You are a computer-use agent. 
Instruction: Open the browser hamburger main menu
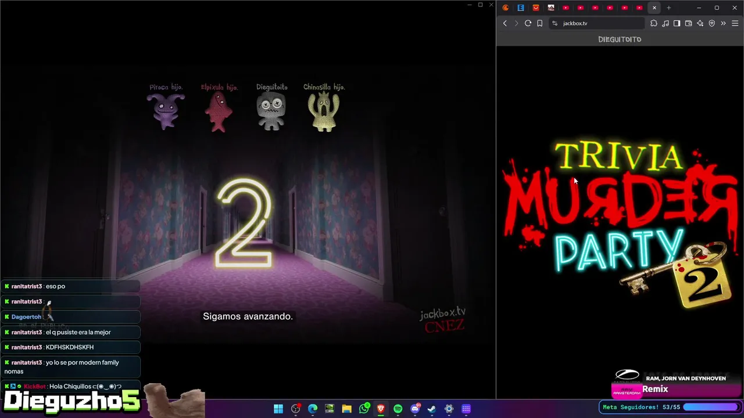pyautogui.click(x=735, y=23)
